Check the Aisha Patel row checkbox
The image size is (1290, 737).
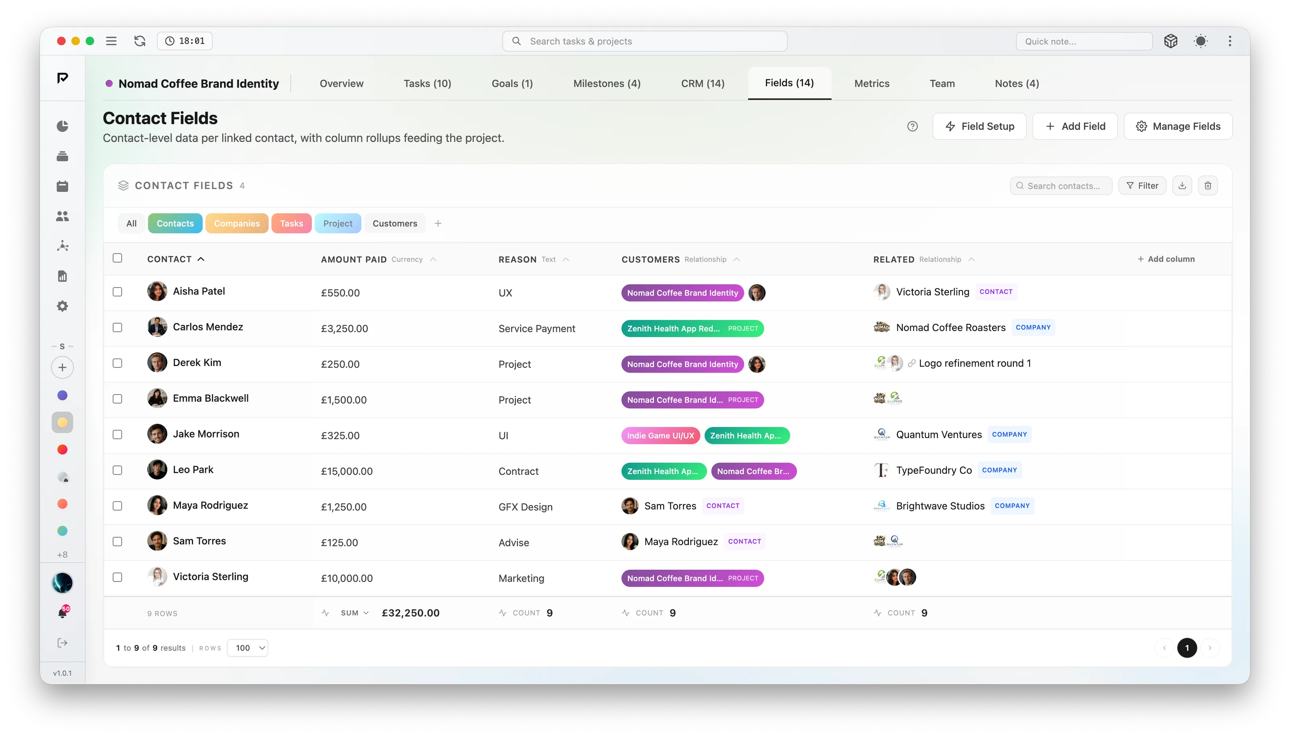tap(117, 292)
